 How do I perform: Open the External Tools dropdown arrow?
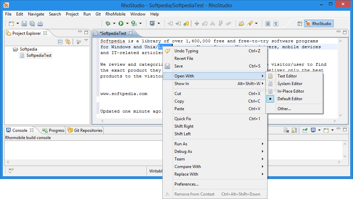(141, 23)
